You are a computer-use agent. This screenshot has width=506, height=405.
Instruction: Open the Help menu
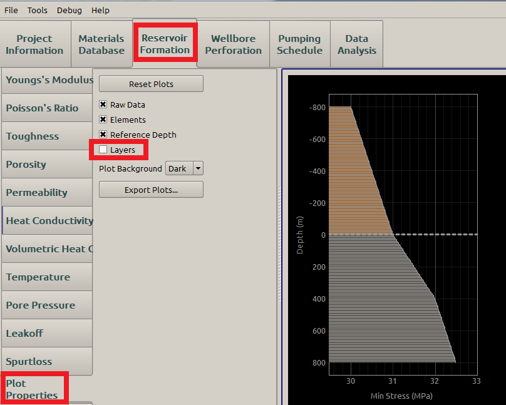pos(100,10)
